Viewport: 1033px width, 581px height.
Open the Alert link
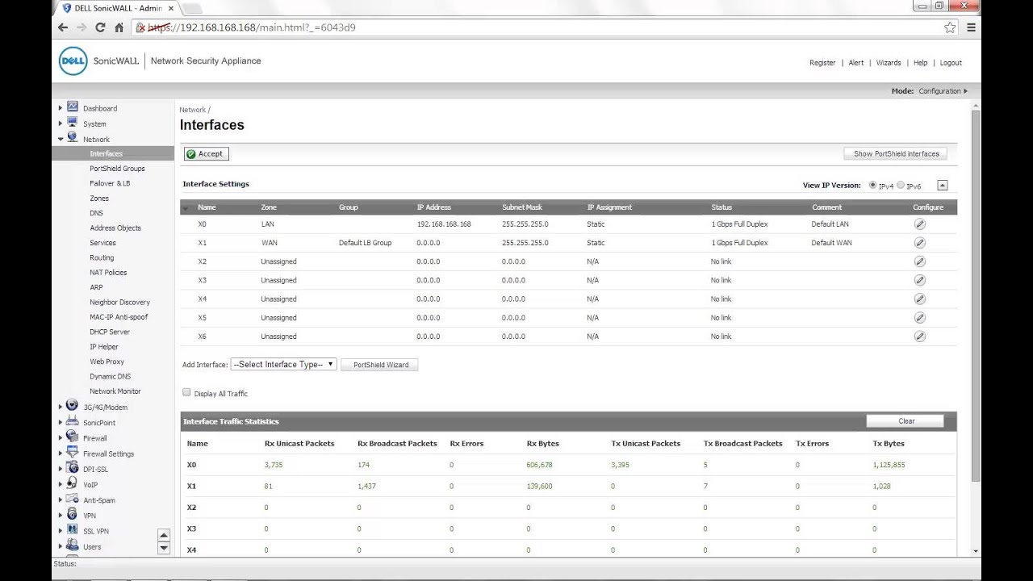pos(856,63)
